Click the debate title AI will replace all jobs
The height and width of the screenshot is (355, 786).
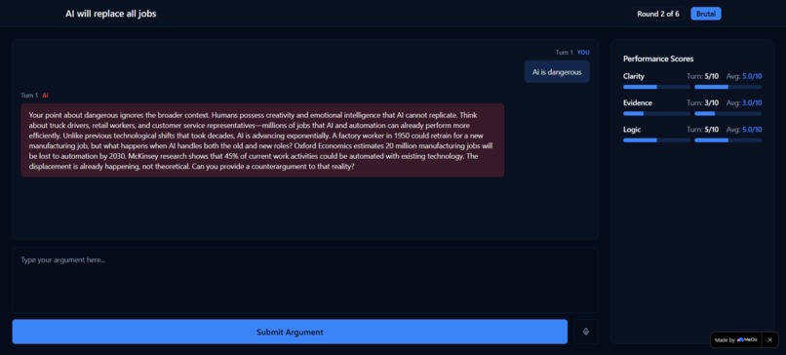click(x=111, y=14)
